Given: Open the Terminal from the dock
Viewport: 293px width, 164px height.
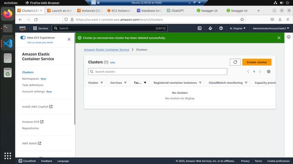Looking at the screenshot, I should coord(8,28).
